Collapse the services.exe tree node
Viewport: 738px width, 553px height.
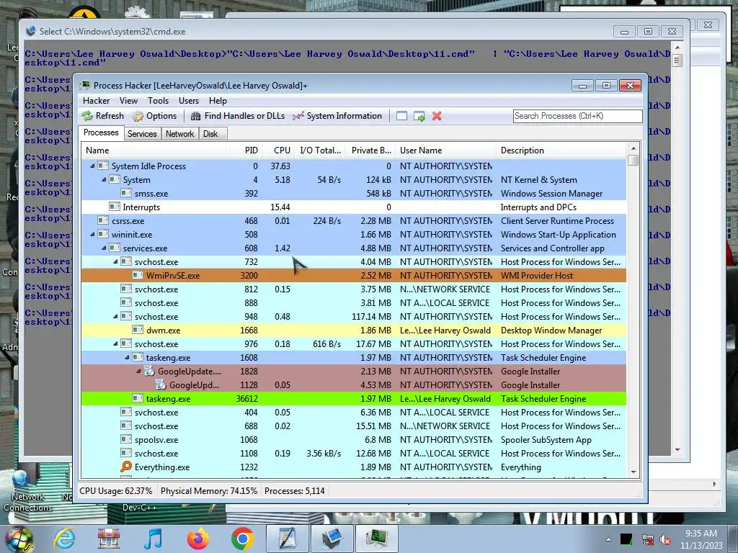(104, 248)
